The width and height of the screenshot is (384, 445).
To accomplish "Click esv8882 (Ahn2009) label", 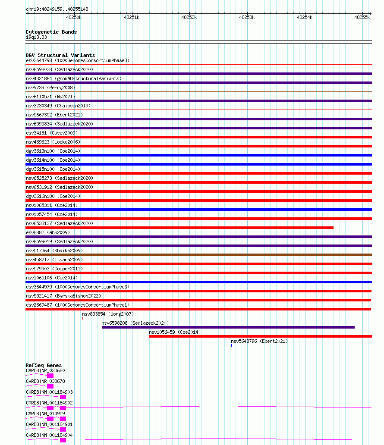I will pyautogui.click(x=48, y=233).
